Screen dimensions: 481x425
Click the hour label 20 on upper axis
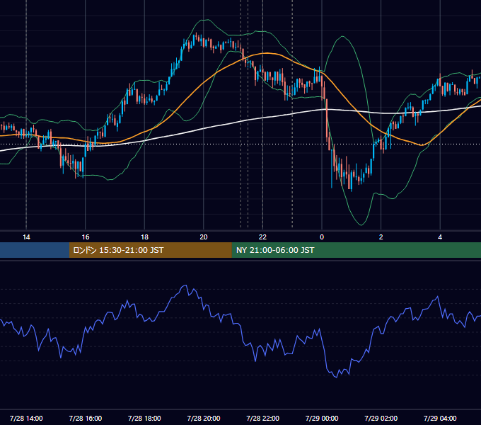(204, 237)
